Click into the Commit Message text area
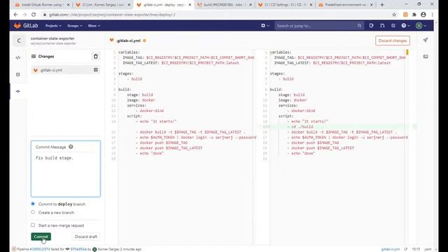The width and height of the screenshot is (448, 252). point(66,174)
